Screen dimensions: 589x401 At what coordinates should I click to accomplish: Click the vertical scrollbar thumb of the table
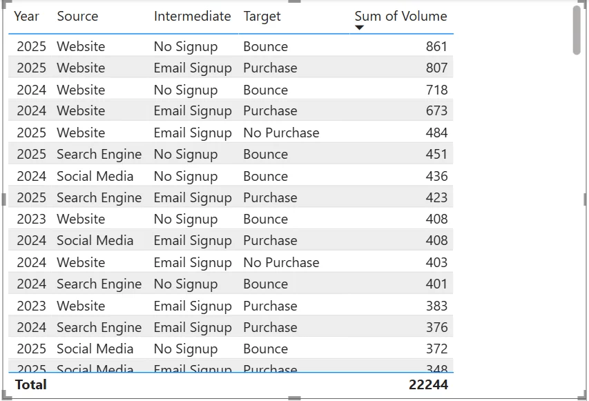(577, 30)
